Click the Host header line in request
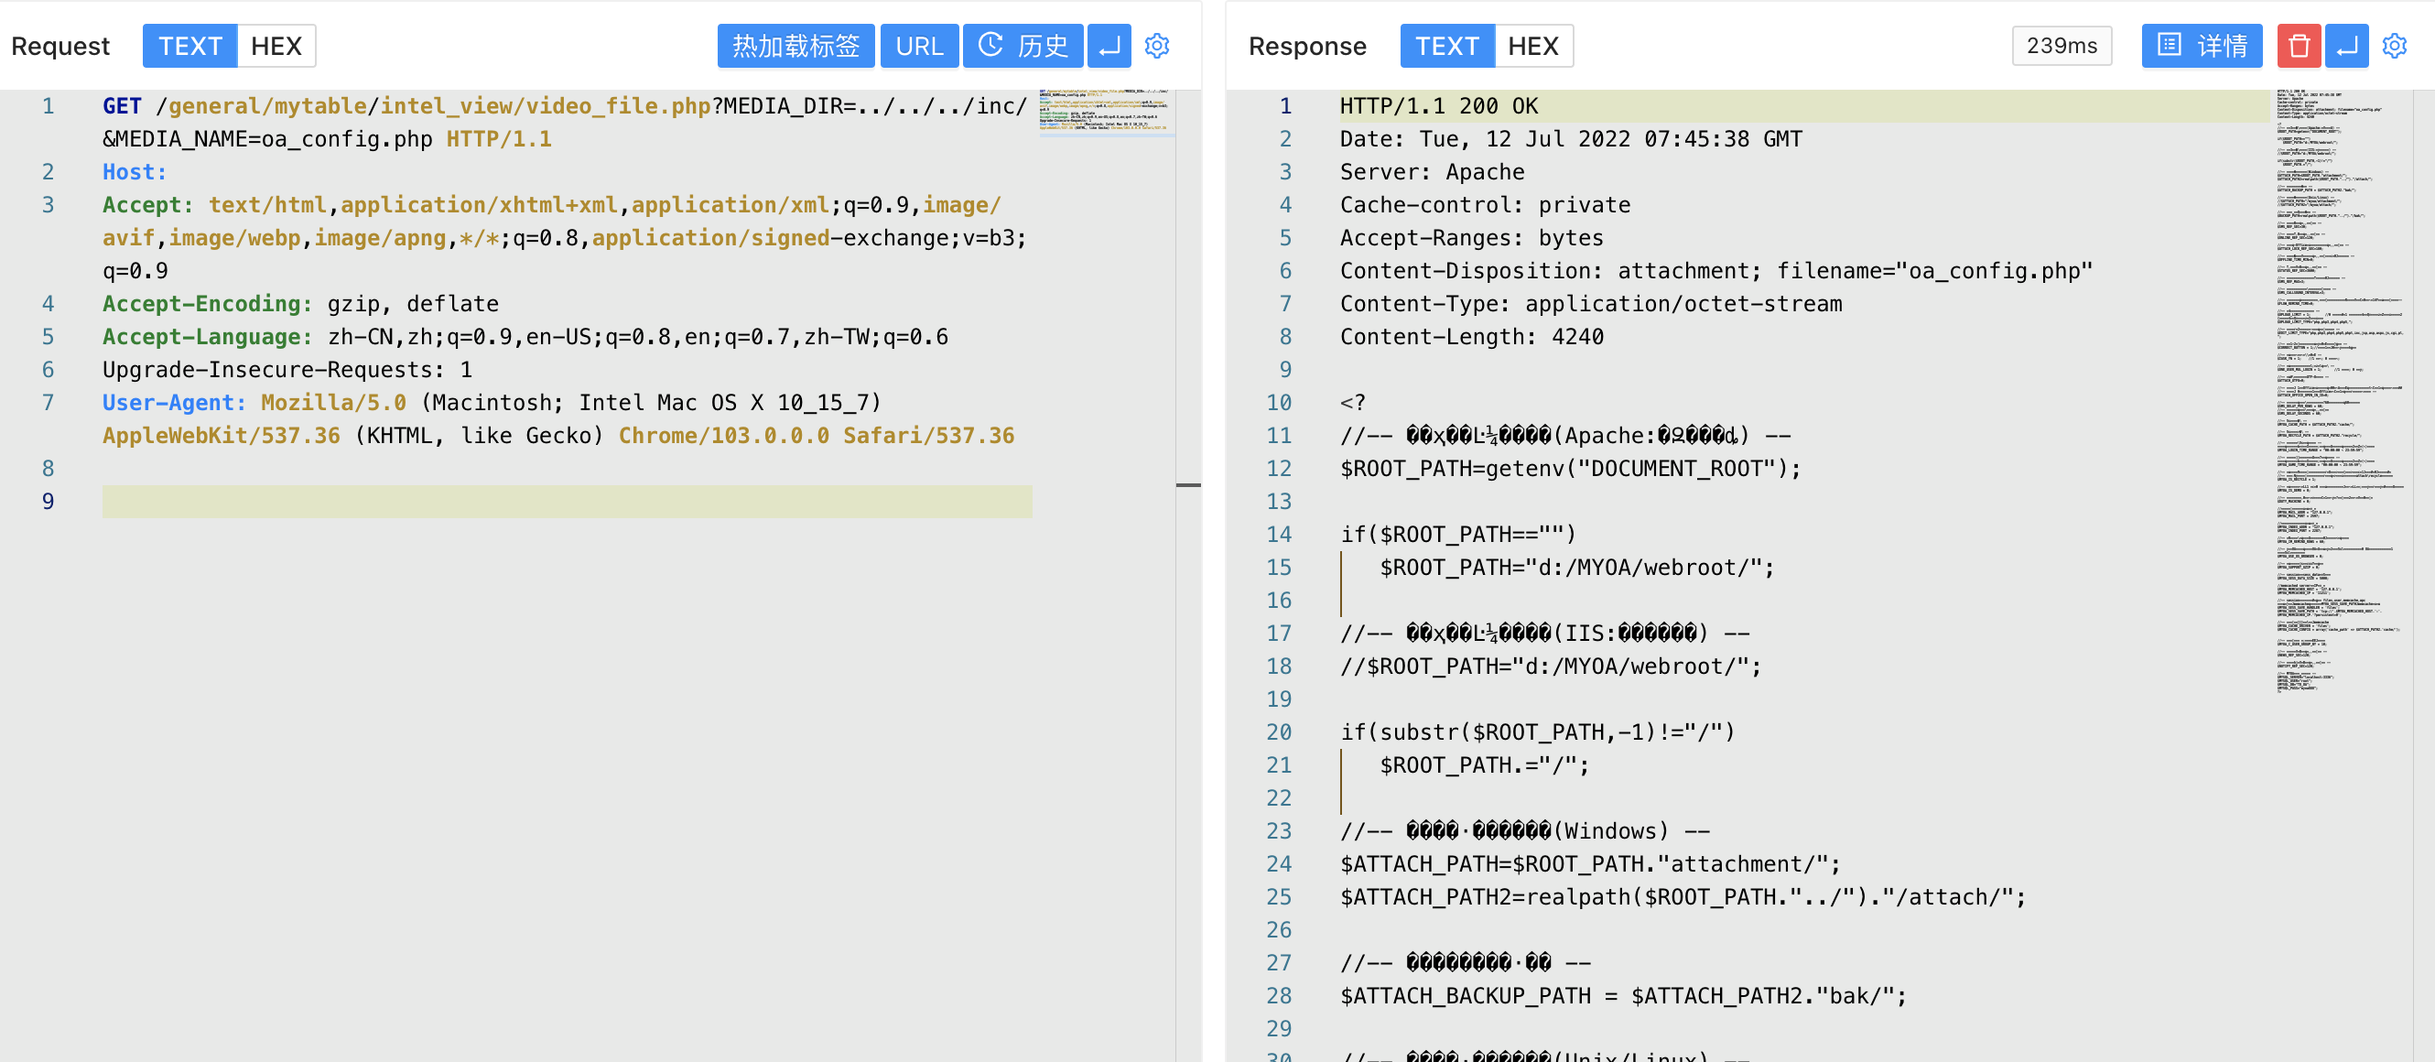The height and width of the screenshot is (1062, 2435). [x=135, y=172]
